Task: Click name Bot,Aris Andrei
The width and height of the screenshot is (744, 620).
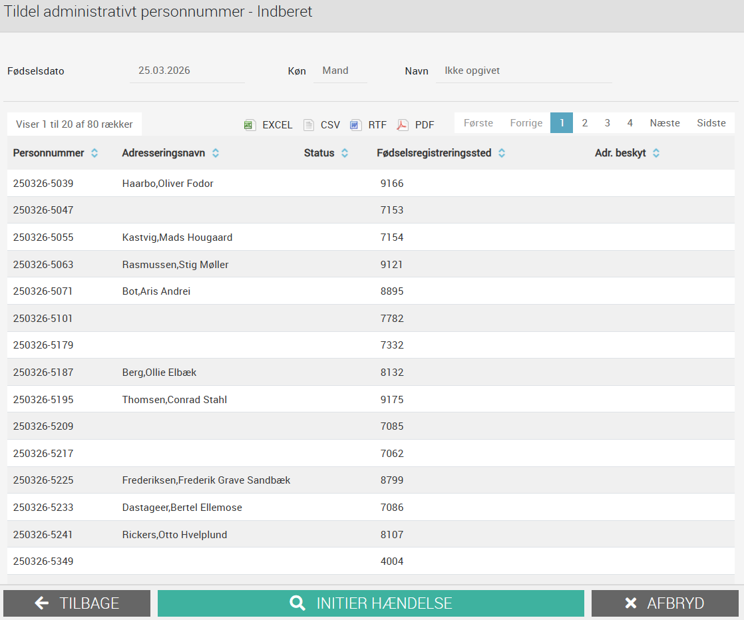Action: pos(156,291)
